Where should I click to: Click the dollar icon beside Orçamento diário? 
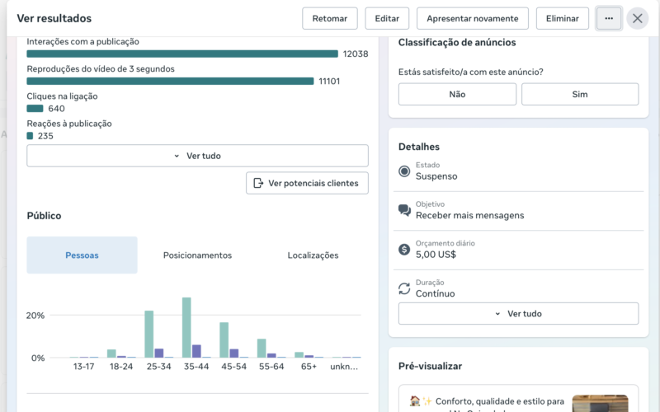tap(404, 250)
